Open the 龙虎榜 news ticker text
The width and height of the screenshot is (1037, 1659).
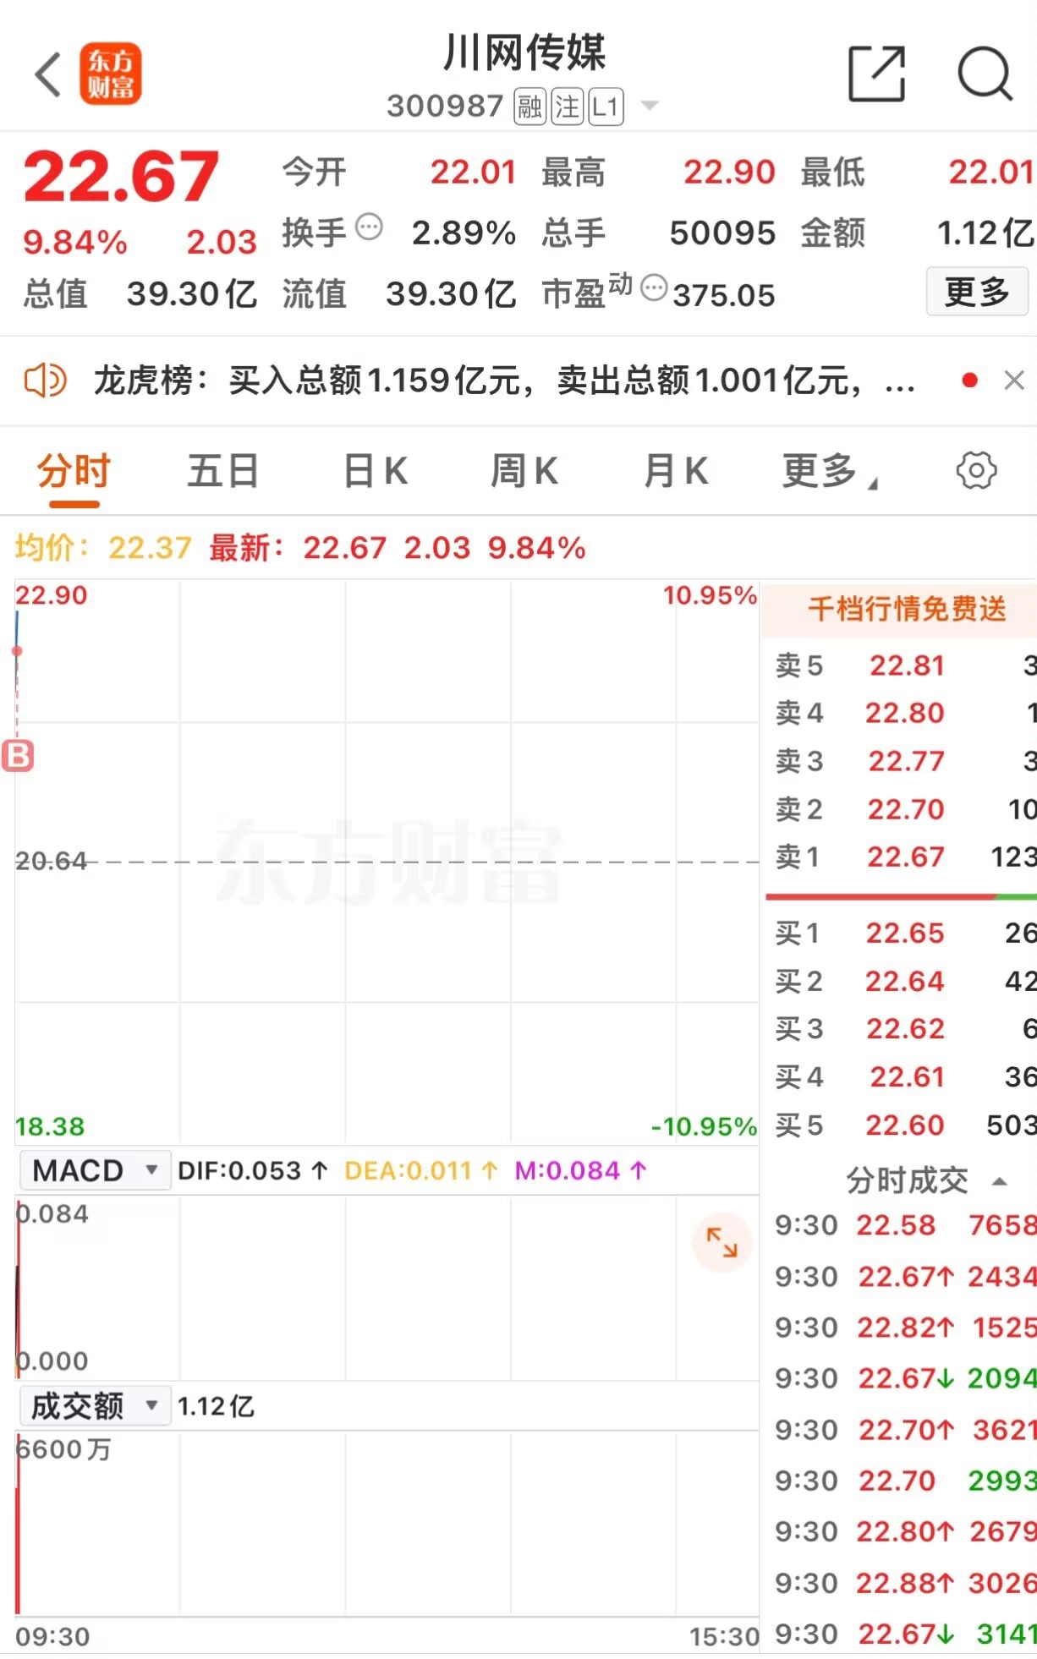(504, 381)
